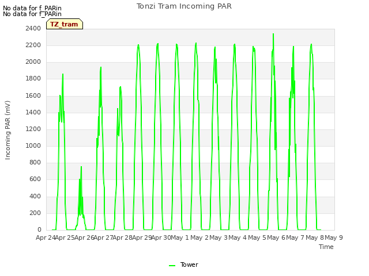Screen dimensions: 369x276
Task: Click the 200 y-axis tick label
Action: pyautogui.click(x=35, y=213)
